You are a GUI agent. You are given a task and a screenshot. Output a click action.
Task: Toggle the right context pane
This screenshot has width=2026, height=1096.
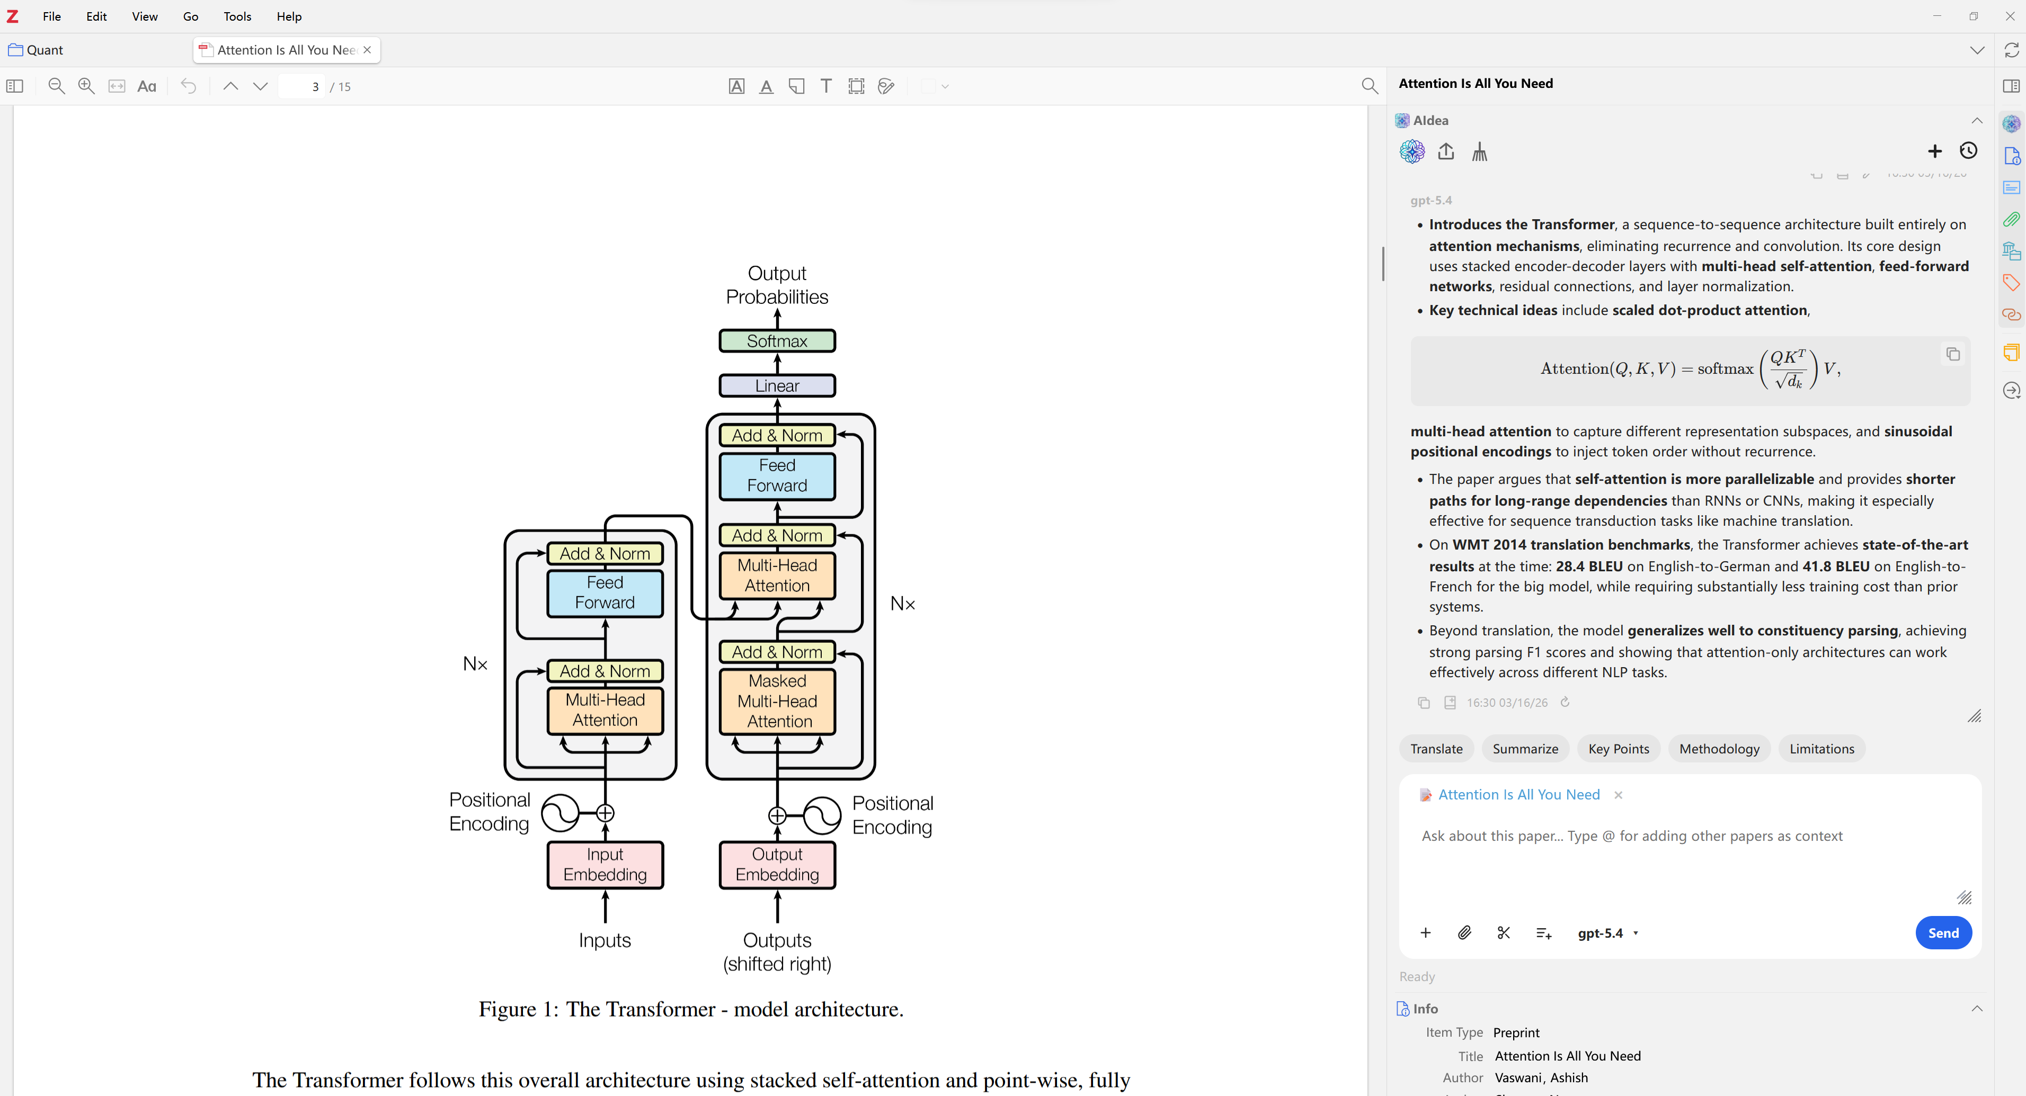point(2011,86)
